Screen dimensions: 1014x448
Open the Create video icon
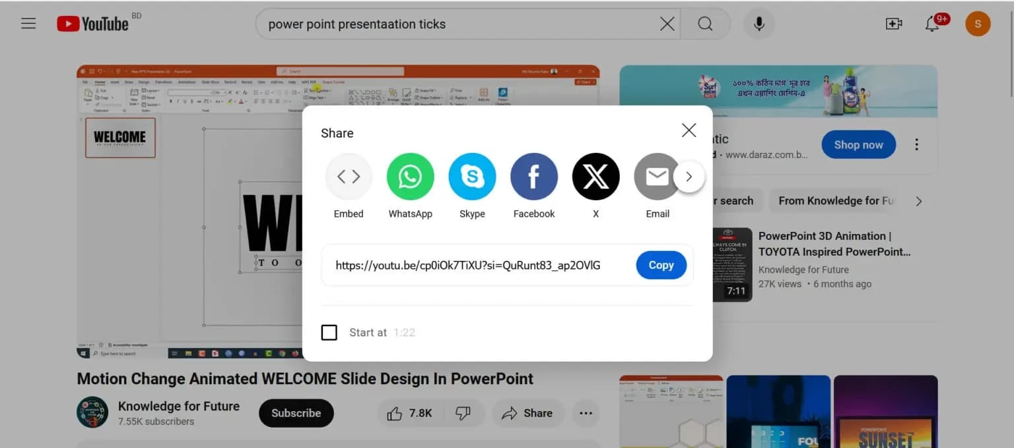coord(894,24)
